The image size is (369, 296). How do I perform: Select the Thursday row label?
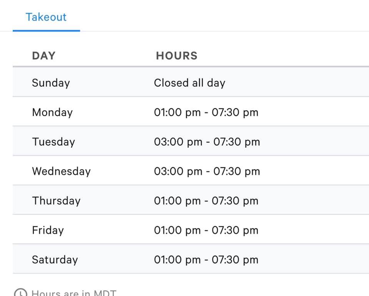[56, 201]
